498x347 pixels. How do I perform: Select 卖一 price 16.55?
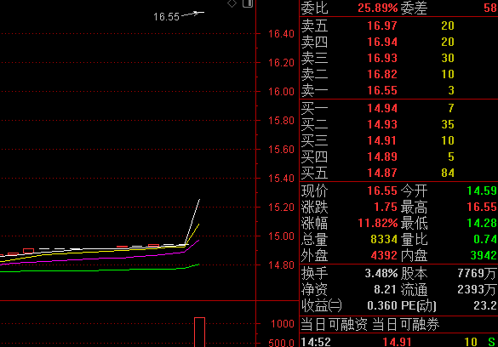[x=382, y=90]
